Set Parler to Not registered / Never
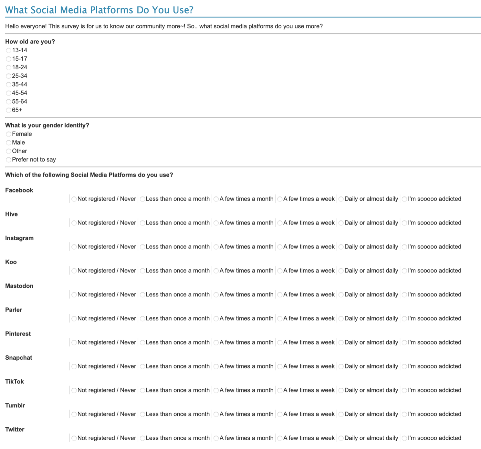This screenshot has height=449, width=481. (74, 319)
